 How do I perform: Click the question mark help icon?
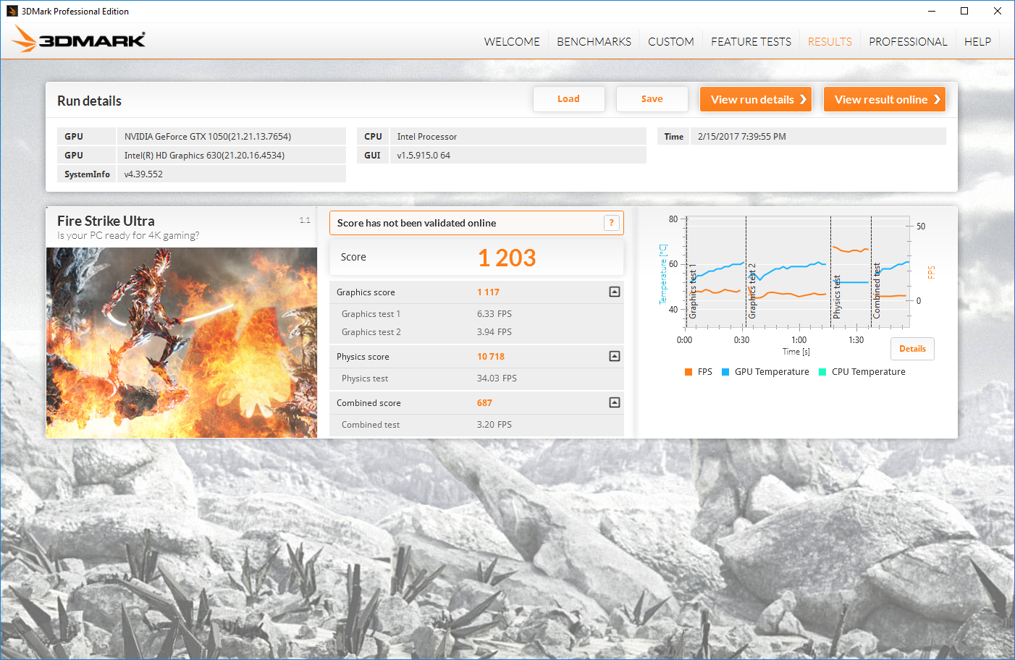point(612,223)
